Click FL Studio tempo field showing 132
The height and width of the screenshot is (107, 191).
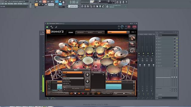pos(51,5)
